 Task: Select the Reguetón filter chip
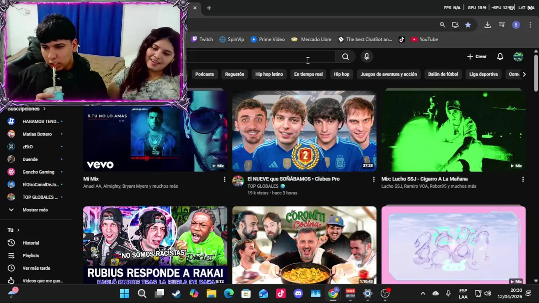[x=235, y=74]
